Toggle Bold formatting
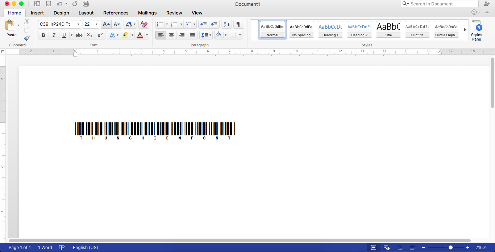Screen dimensions: 495x252 coord(43,35)
